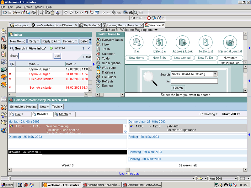Click the Windows Start button

[7, 185]
